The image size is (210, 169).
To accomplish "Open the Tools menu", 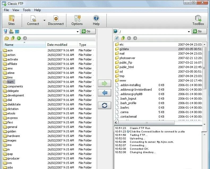I will [27, 10].
